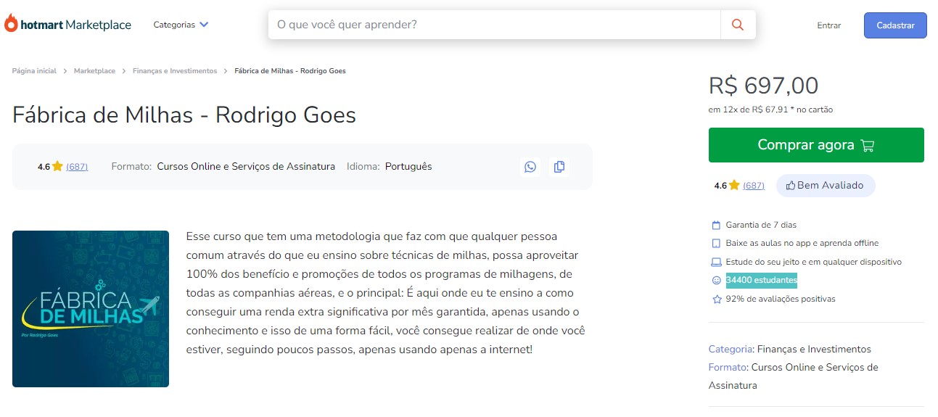Click the download icon next to Baixe as aulas
938x417 pixels.
tap(717, 244)
